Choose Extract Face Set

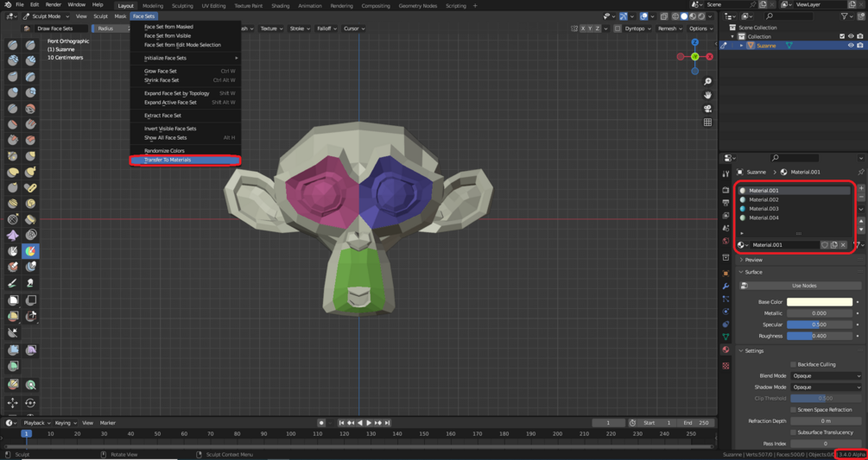pos(185,116)
